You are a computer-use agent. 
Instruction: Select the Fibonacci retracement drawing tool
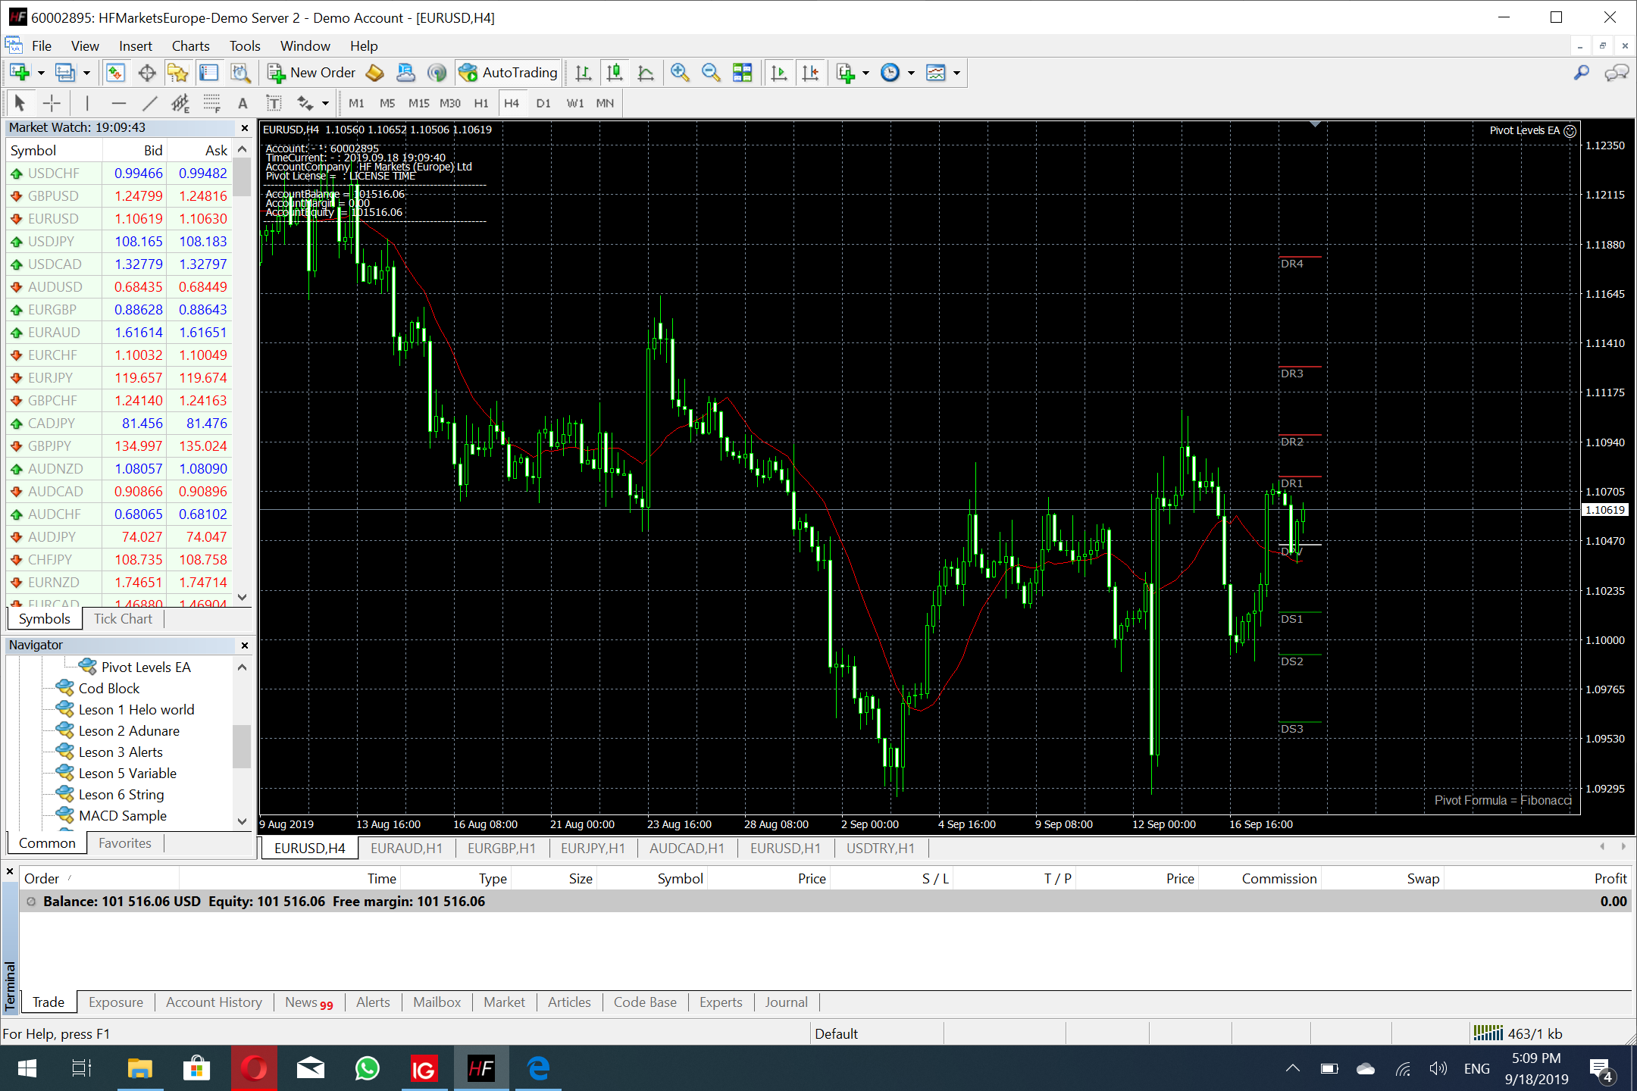pyautogui.click(x=211, y=103)
